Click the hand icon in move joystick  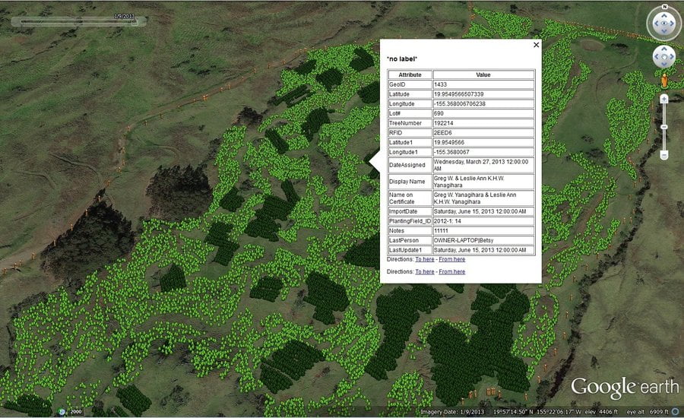pos(664,58)
